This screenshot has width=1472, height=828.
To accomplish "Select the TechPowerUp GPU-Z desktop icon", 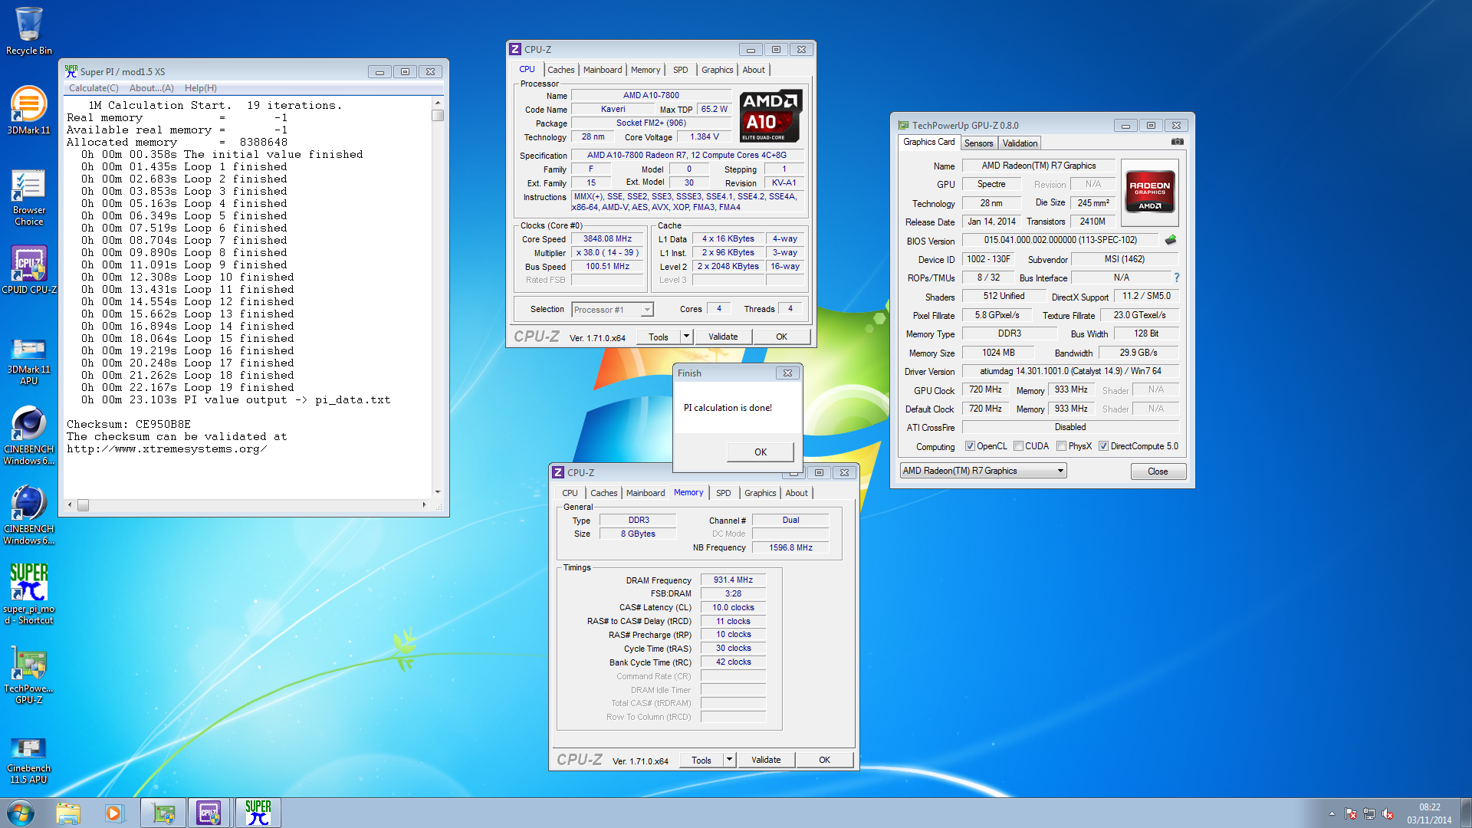I will 28,675.
